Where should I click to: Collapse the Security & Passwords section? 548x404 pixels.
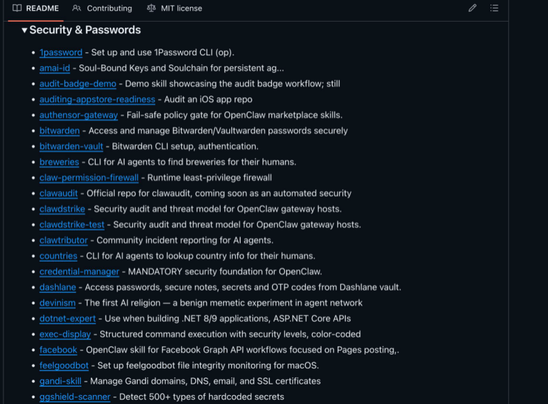(x=24, y=31)
